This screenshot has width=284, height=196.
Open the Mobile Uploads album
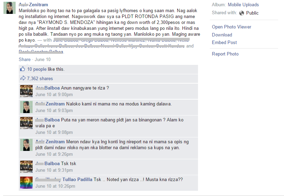pyautogui.click(x=243, y=5)
